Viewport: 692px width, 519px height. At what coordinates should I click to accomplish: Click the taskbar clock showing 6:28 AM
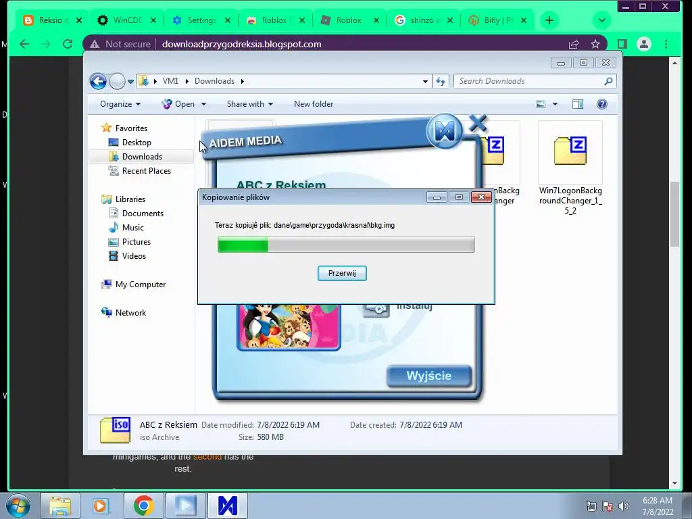point(658,506)
